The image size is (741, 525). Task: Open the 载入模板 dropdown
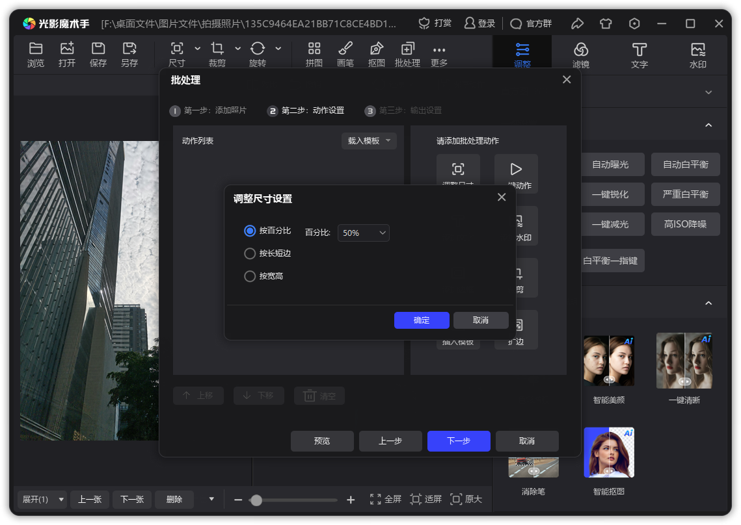tap(369, 140)
